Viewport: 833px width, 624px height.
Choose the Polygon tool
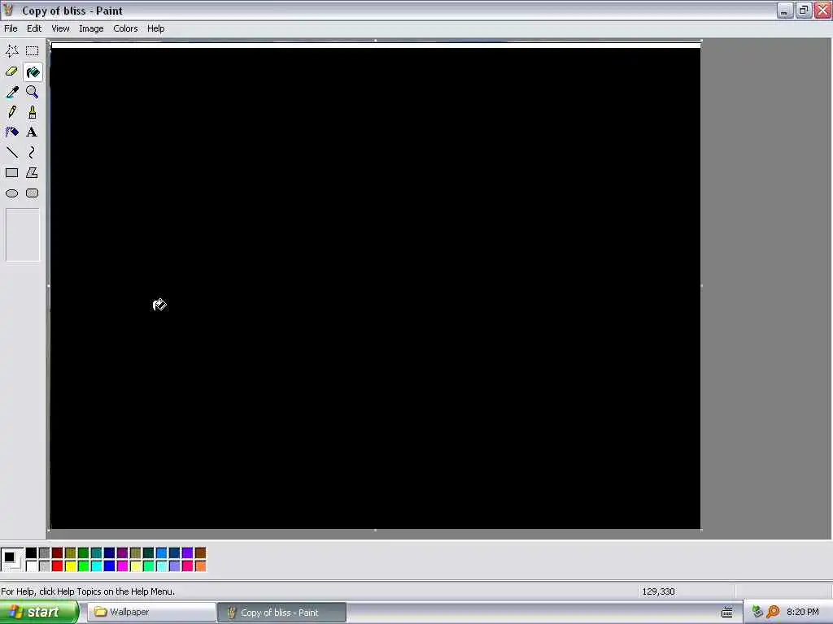point(33,173)
